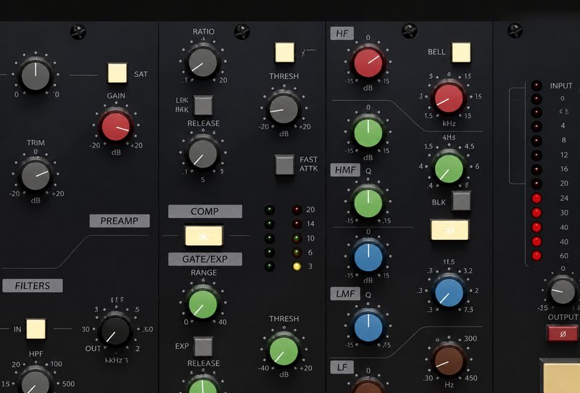
Task: Click the grey OUTPUT level knob
Action: (562, 291)
